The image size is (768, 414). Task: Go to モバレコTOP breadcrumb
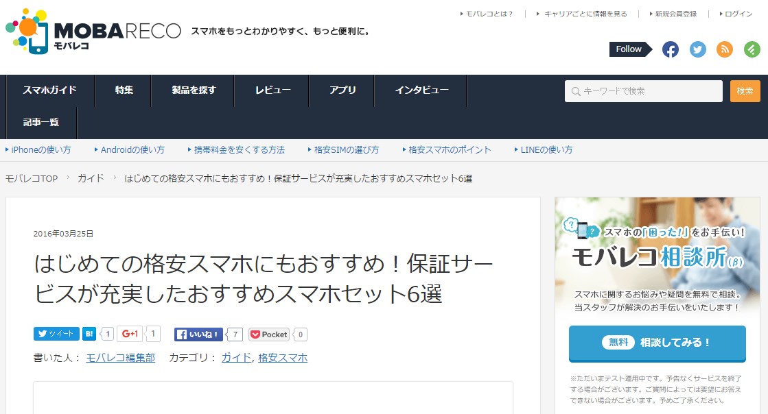tap(32, 179)
